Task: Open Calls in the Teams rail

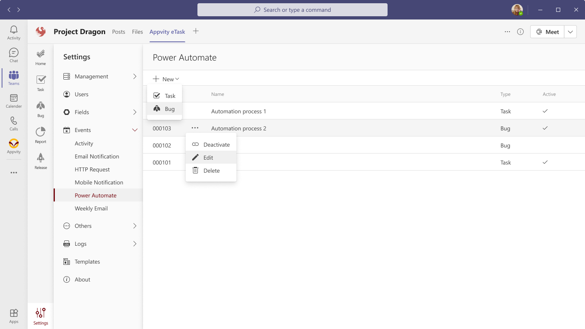Action: pos(14,124)
